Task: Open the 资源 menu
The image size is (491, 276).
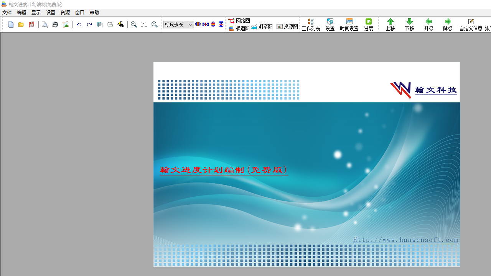Action: [x=65, y=13]
